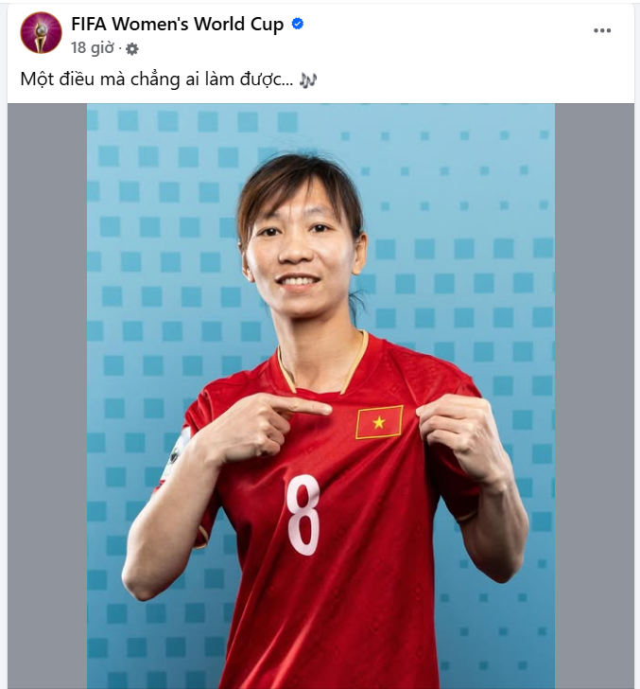Click the left gray margin beside photo
The image size is (640, 689).
coord(47,396)
